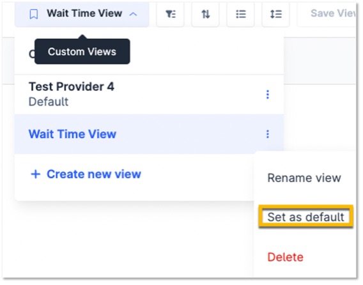The image size is (363, 285).
Task: Open three-dot menu for Test Provider 4
Action: click(268, 95)
